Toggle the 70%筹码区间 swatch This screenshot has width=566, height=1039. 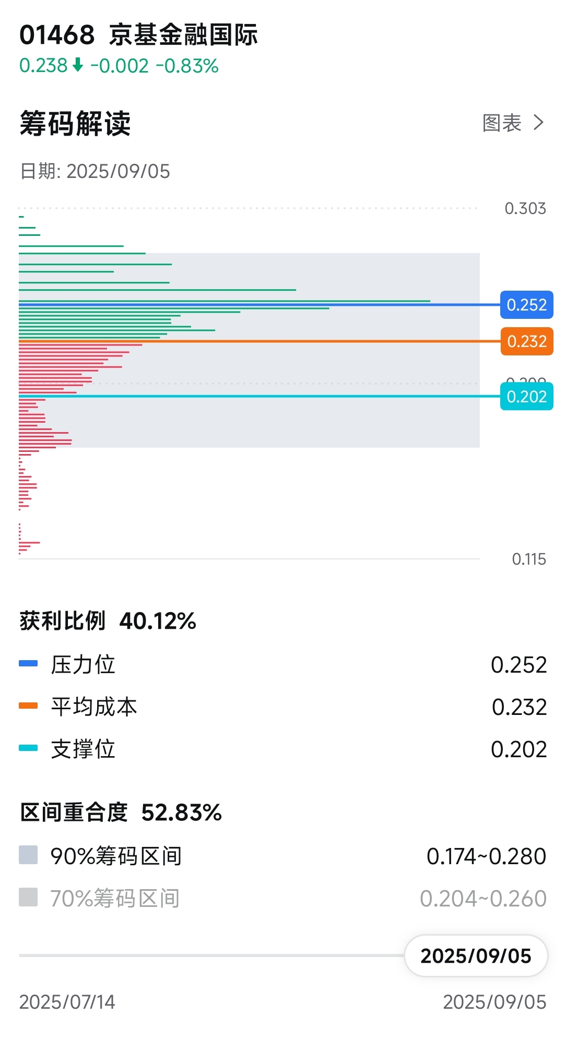pyautogui.click(x=28, y=898)
